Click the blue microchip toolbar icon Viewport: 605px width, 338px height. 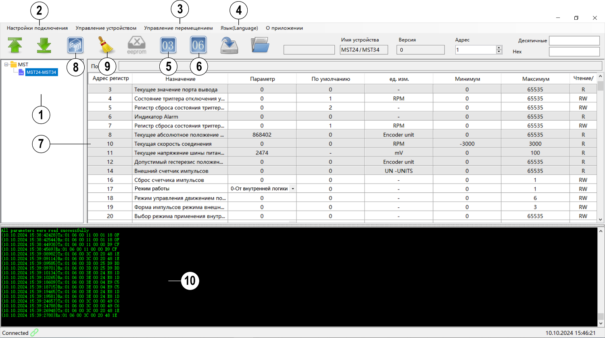pyautogui.click(x=75, y=45)
